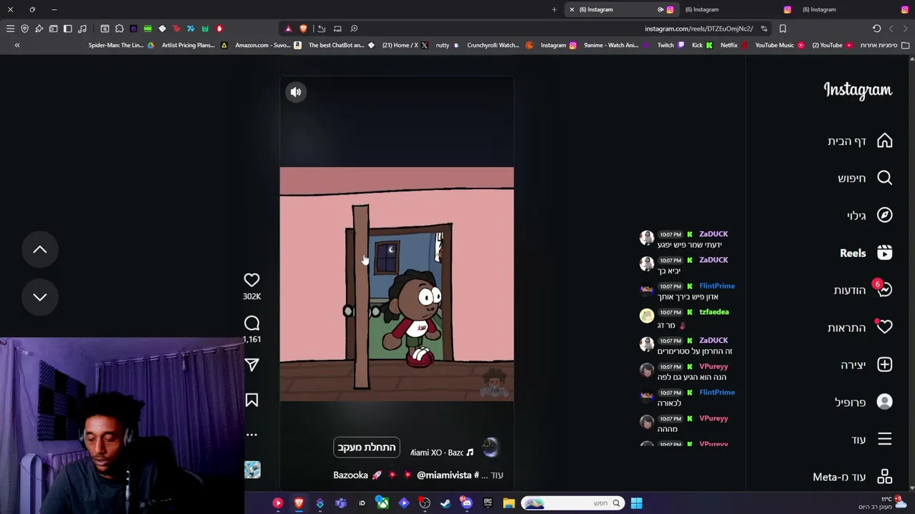Viewport: 915px width, 514px height.
Task: Close the active Instagram tab
Action: coord(572,9)
